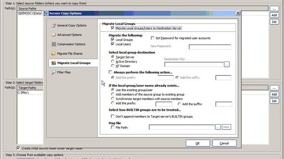Image resolution: width=284 pixels, height=159 pixels.
Task: Browse for the map file path
Action: pos(218,127)
